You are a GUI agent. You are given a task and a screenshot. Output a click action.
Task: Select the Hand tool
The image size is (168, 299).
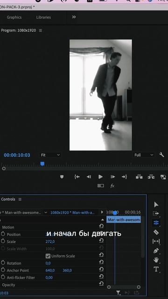[x=156, y=260]
